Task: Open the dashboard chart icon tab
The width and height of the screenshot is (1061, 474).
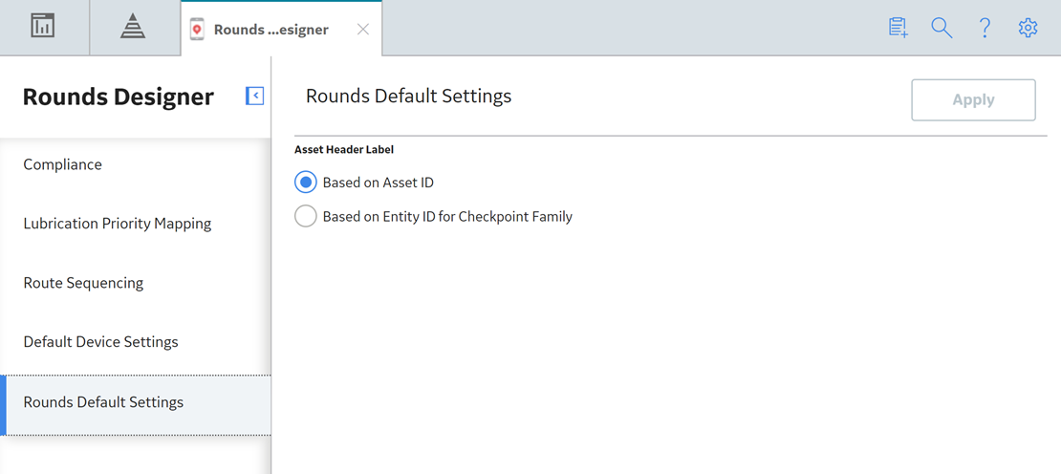Action: coord(43,27)
